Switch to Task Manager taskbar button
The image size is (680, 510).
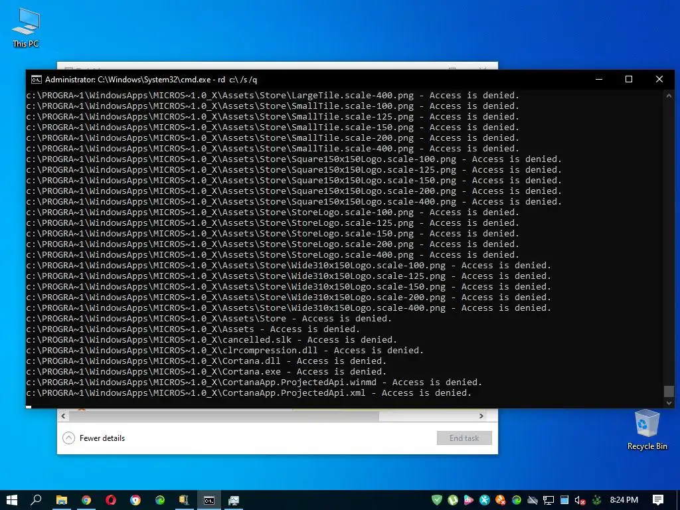coord(234,500)
